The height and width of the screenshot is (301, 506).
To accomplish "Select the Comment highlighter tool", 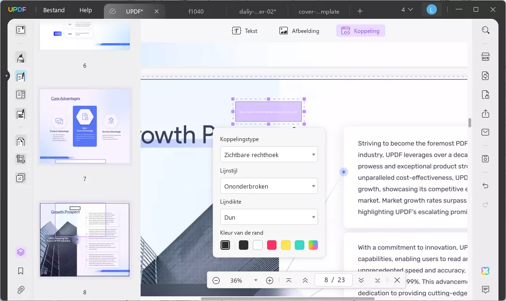I will pos(21,58).
